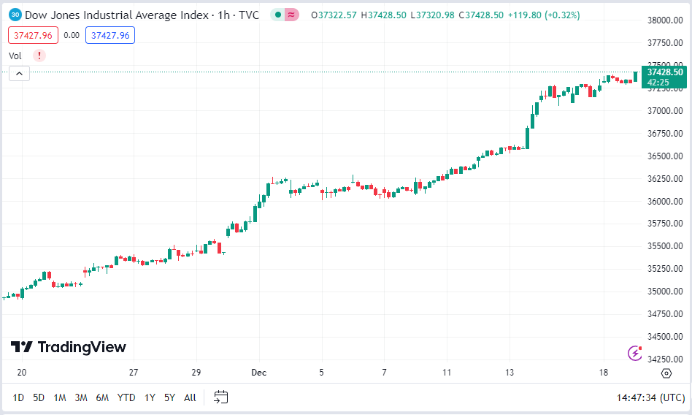Open the go-to-date calendar icon
This screenshot has width=692, height=415.
[221, 397]
